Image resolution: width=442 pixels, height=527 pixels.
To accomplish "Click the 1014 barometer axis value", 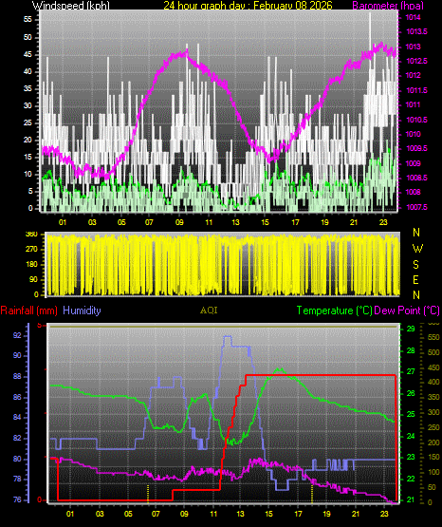I will point(414,17).
